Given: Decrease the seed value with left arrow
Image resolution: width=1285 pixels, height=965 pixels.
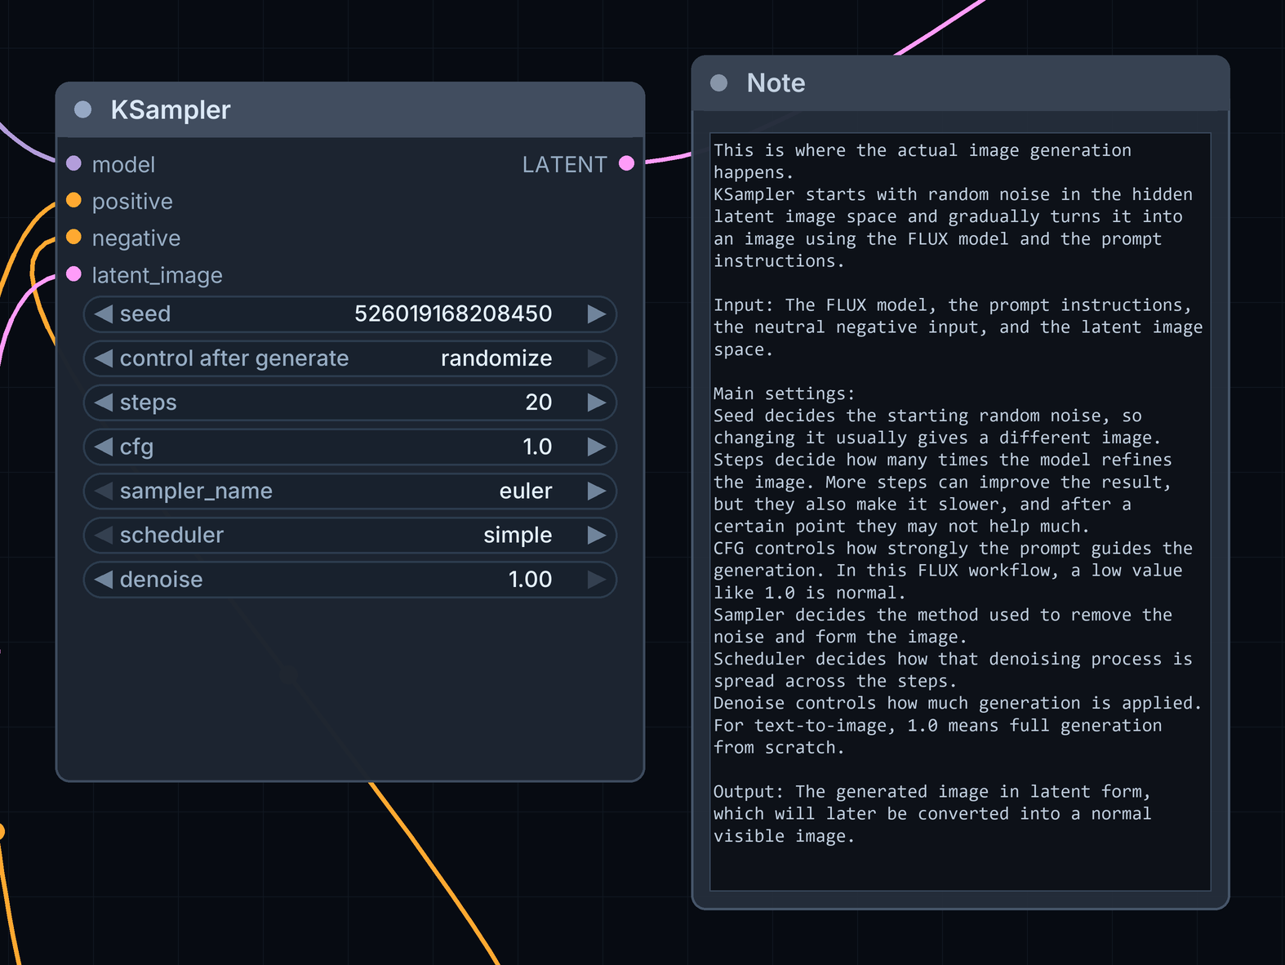Looking at the screenshot, I should tap(104, 314).
